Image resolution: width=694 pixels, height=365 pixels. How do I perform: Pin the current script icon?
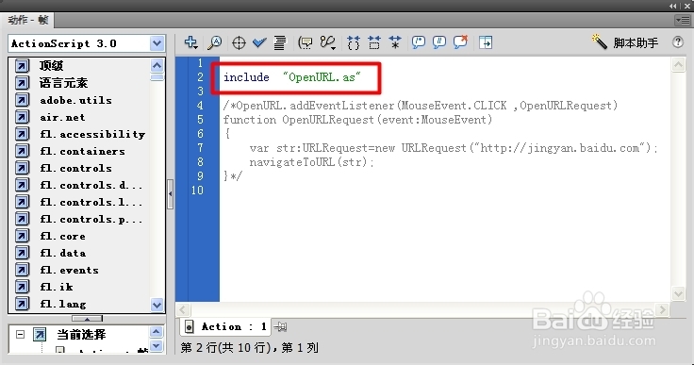[280, 327]
